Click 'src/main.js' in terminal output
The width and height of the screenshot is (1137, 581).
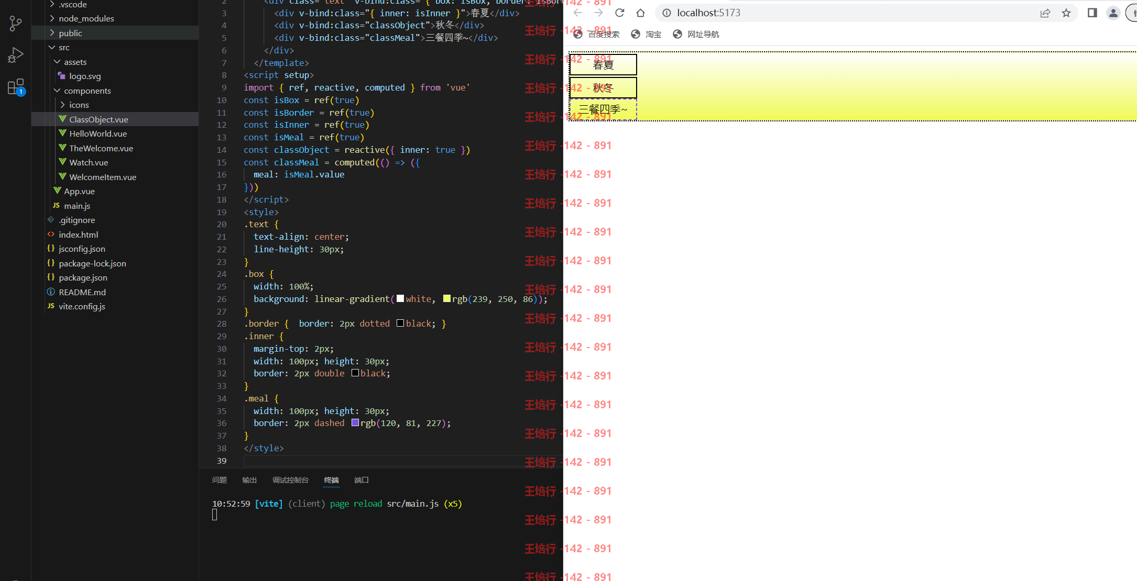(x=413, y=504)
